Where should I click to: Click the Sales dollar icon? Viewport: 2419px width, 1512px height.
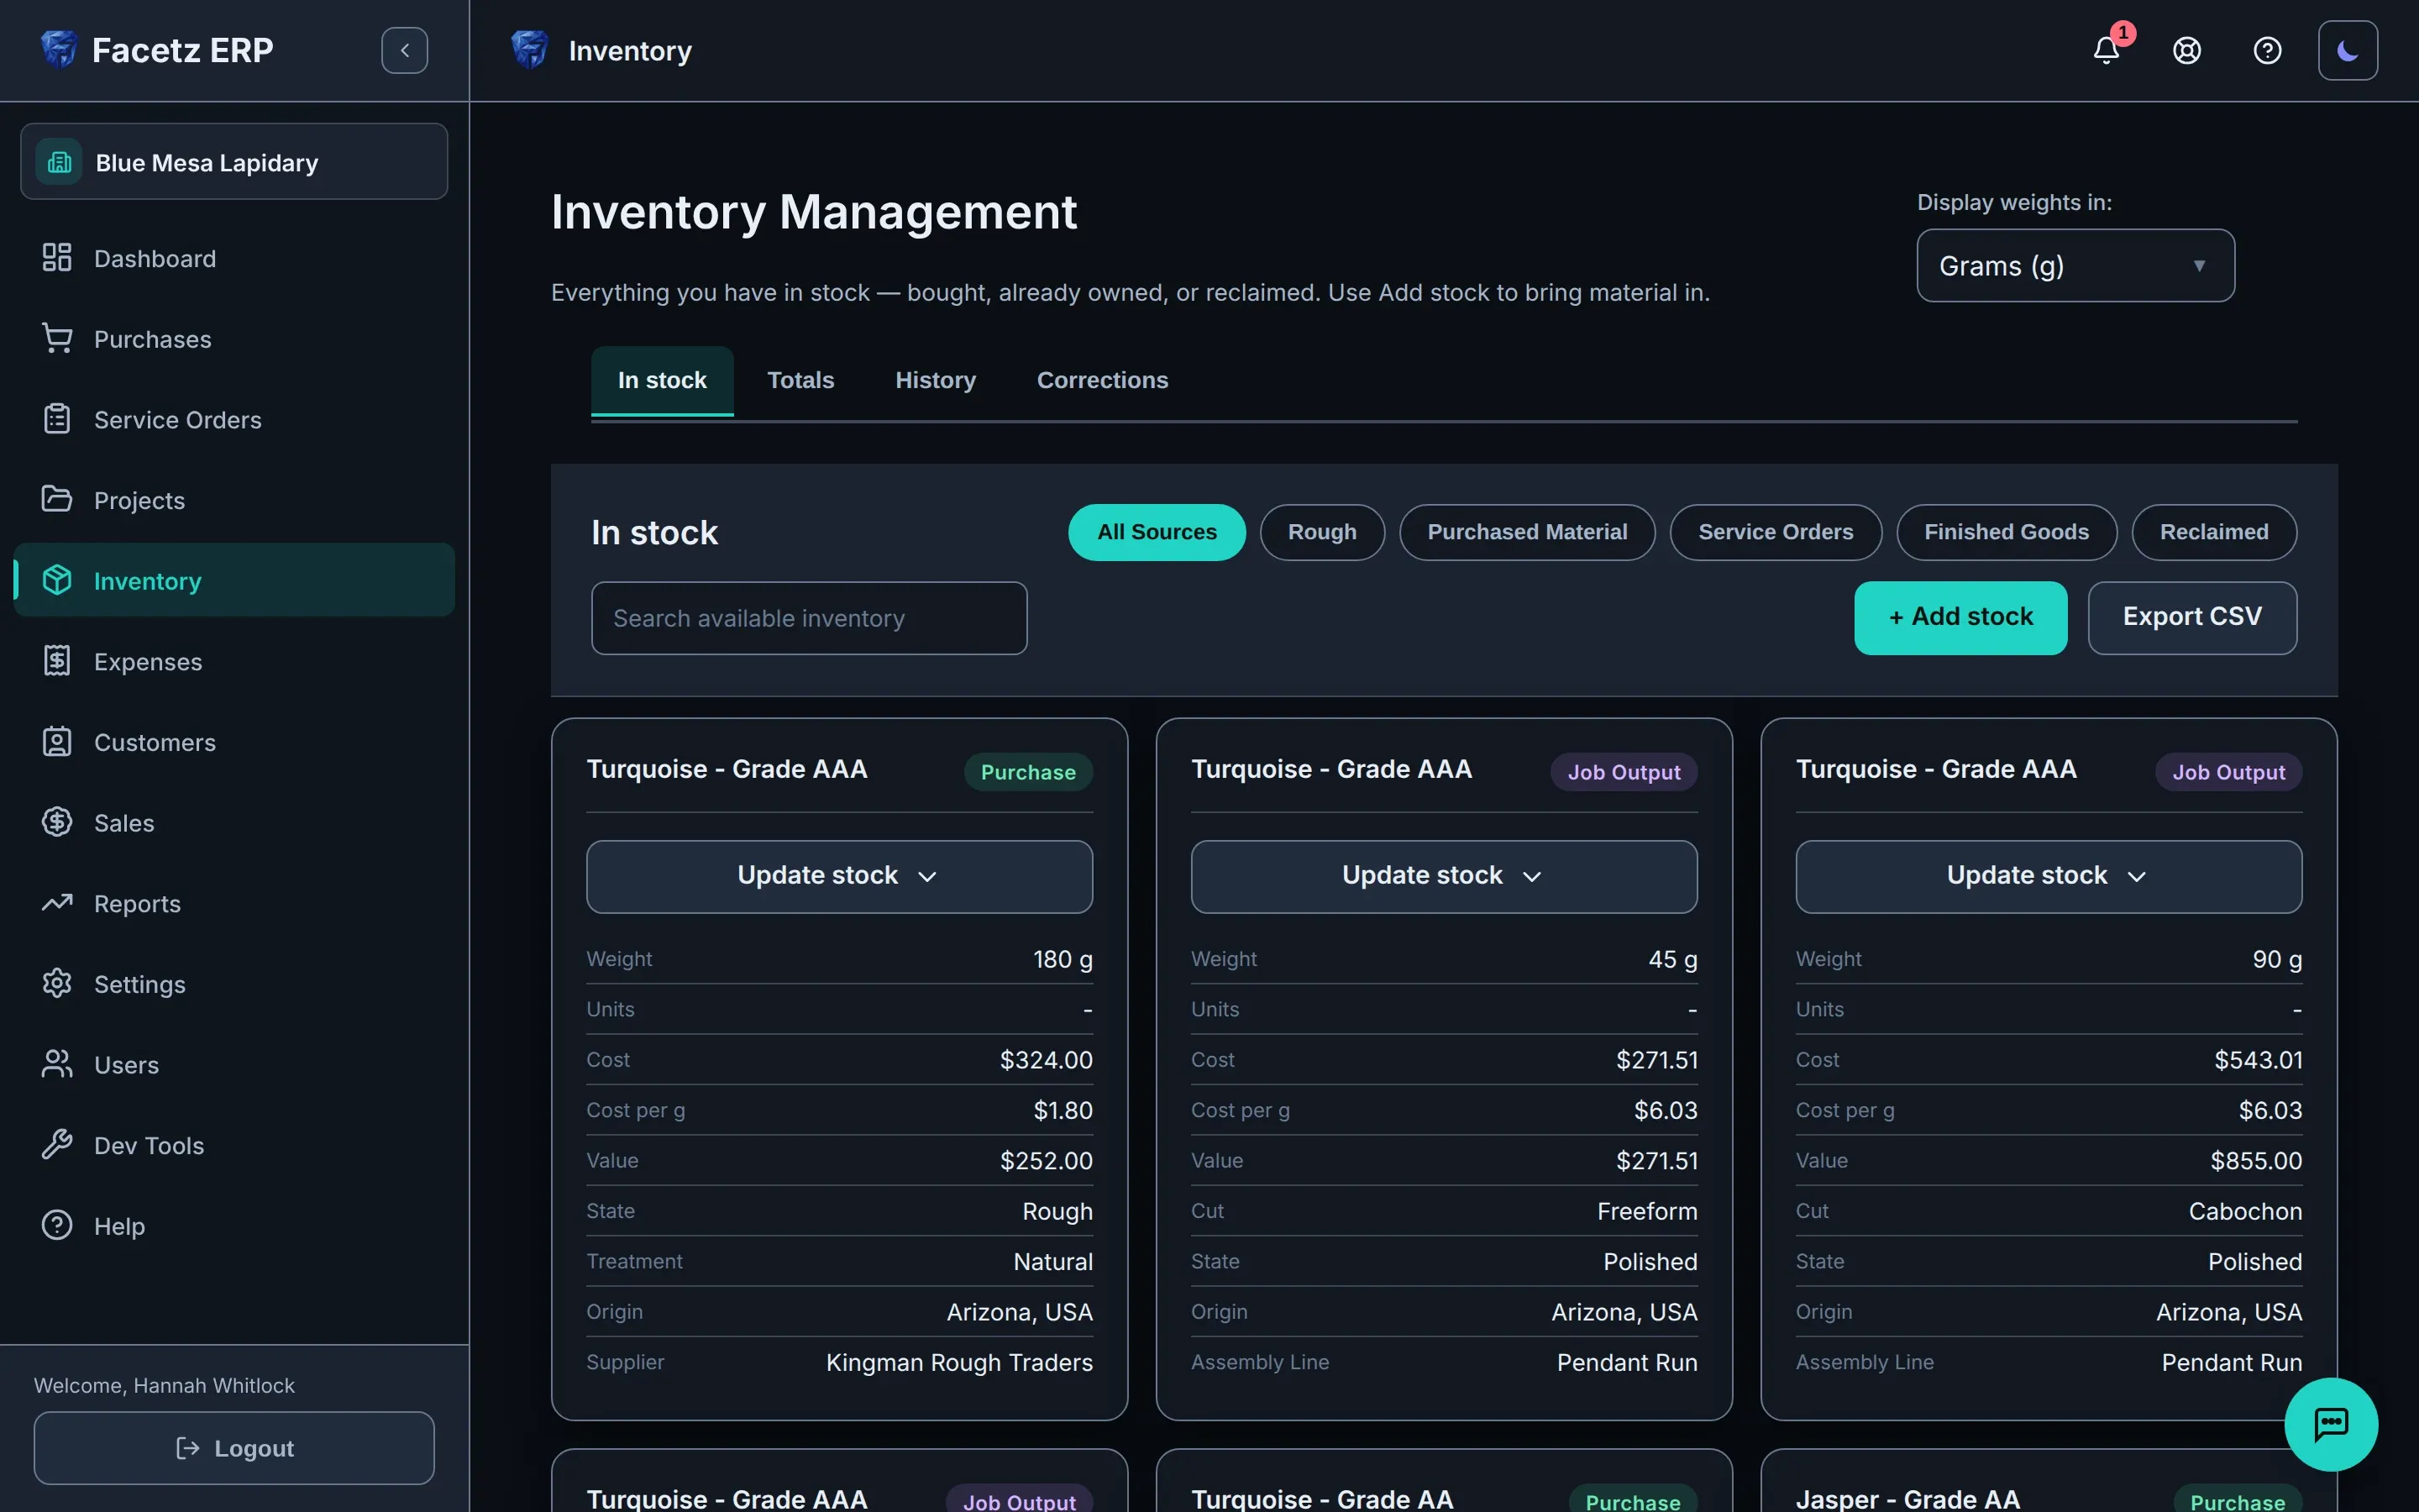57,822
